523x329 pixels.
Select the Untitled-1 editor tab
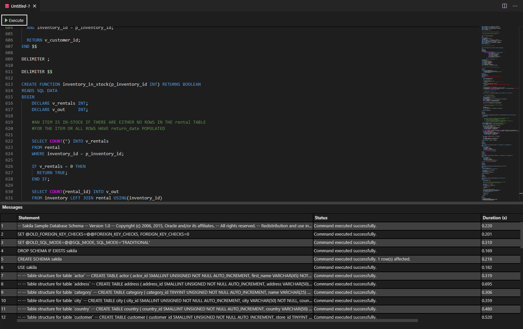pos(20,6)
